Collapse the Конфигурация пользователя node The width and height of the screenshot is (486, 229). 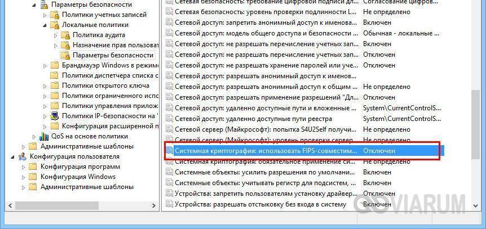(x=13, y=157)
